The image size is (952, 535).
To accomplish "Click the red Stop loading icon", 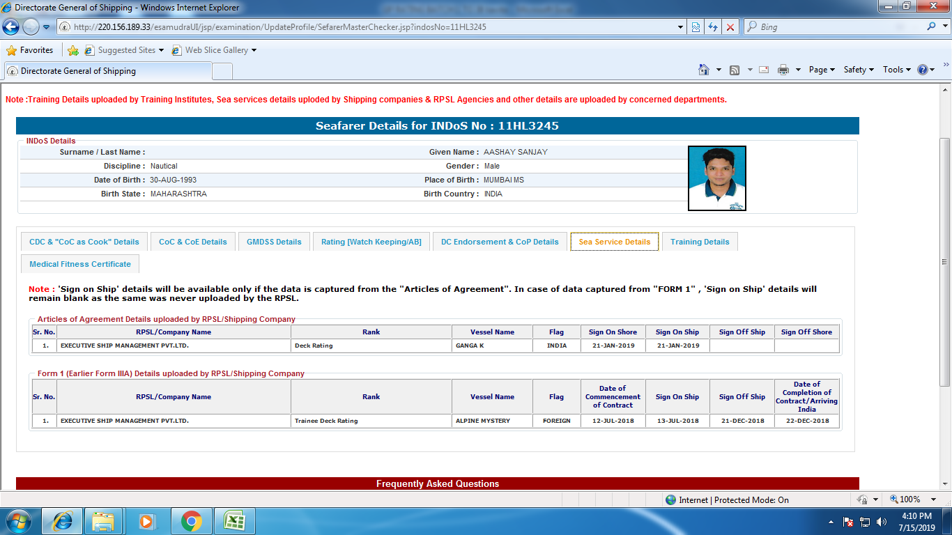I will click(730, 27).
